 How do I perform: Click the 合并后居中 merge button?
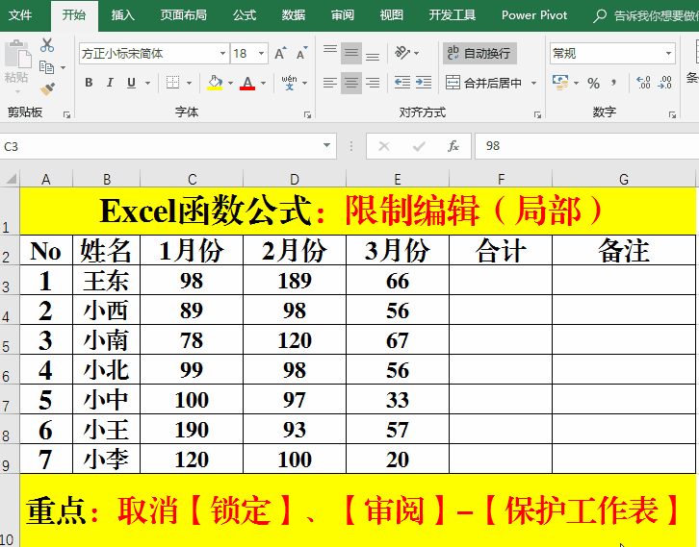pyautogui.click(x=491, y=83)
